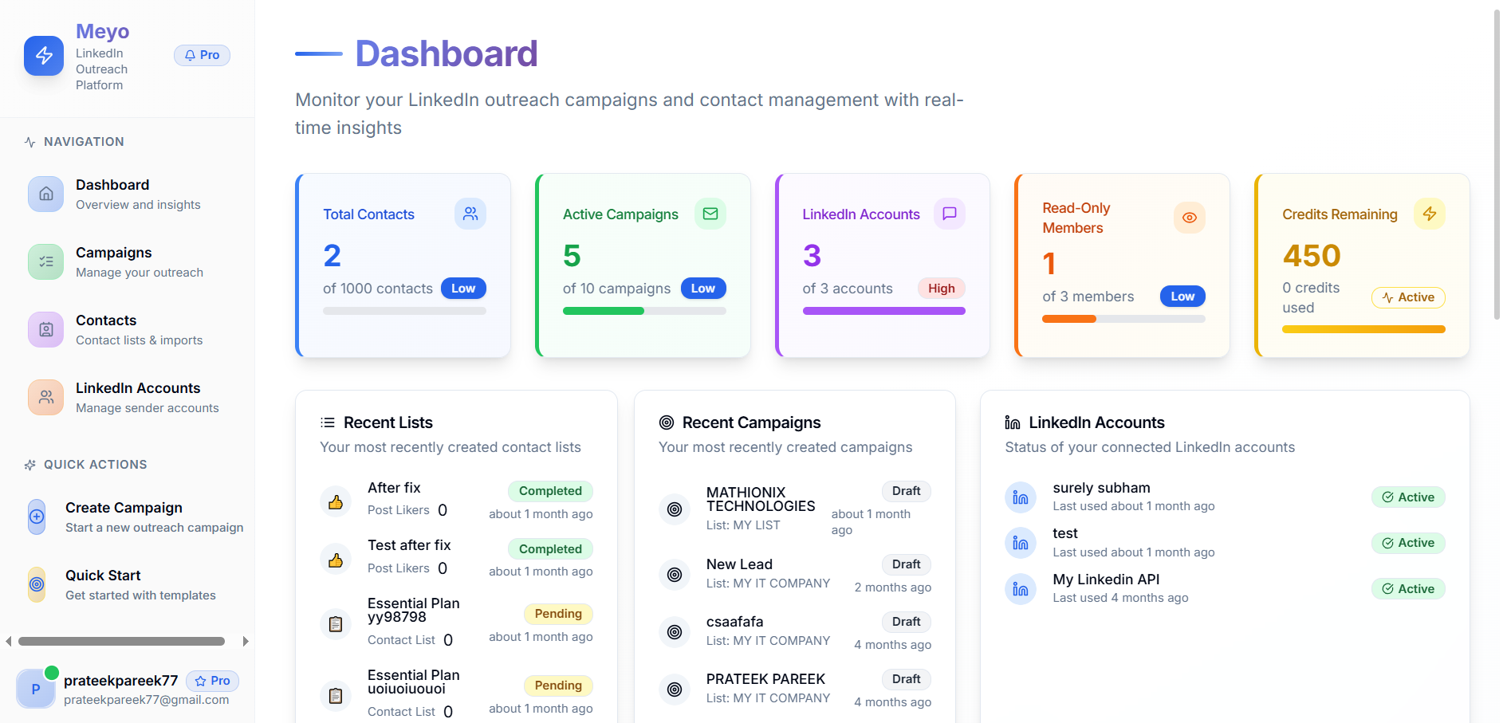Click LinkedIn icon next to surely subham
The height and width of the screenshot is (723, 1507).
point(1021,497)
